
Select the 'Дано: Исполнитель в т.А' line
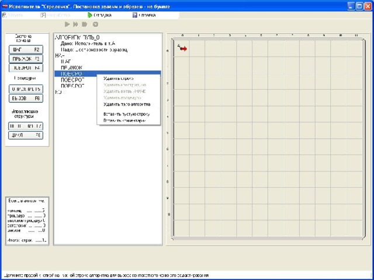(x=88, y=44)
